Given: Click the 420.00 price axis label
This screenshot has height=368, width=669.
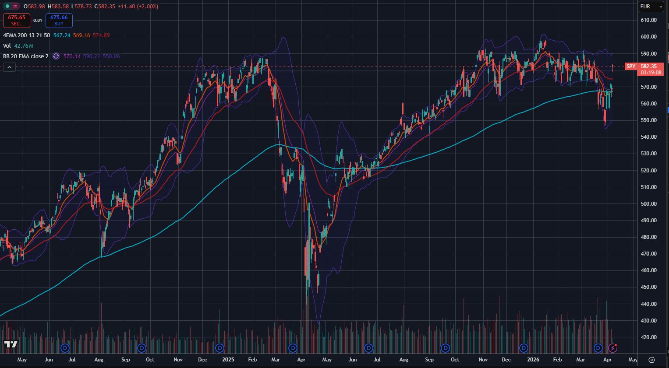Looking at the screenshot, I should [648, 337].
